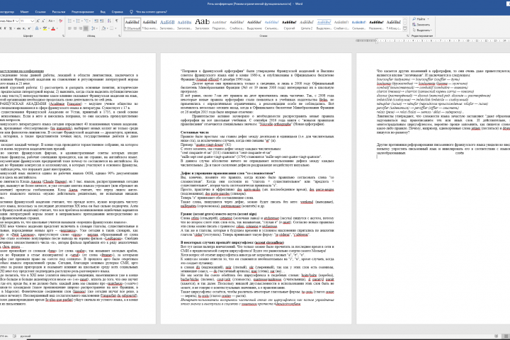Toggle italic formatting
This screenshot has width=510, height=340.
coord(5,28)
